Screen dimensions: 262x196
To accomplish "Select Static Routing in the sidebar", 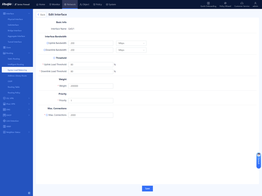I will click(x=14, y=59).
